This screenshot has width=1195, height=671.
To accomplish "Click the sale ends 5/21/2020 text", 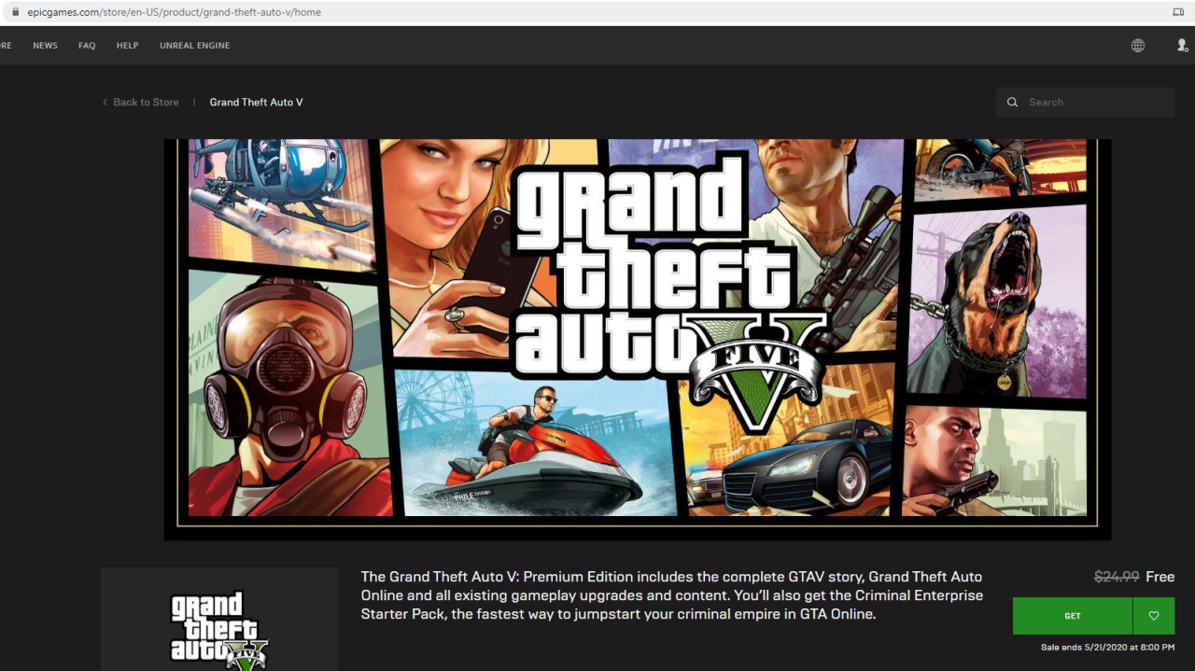I will coord(1108,648).
